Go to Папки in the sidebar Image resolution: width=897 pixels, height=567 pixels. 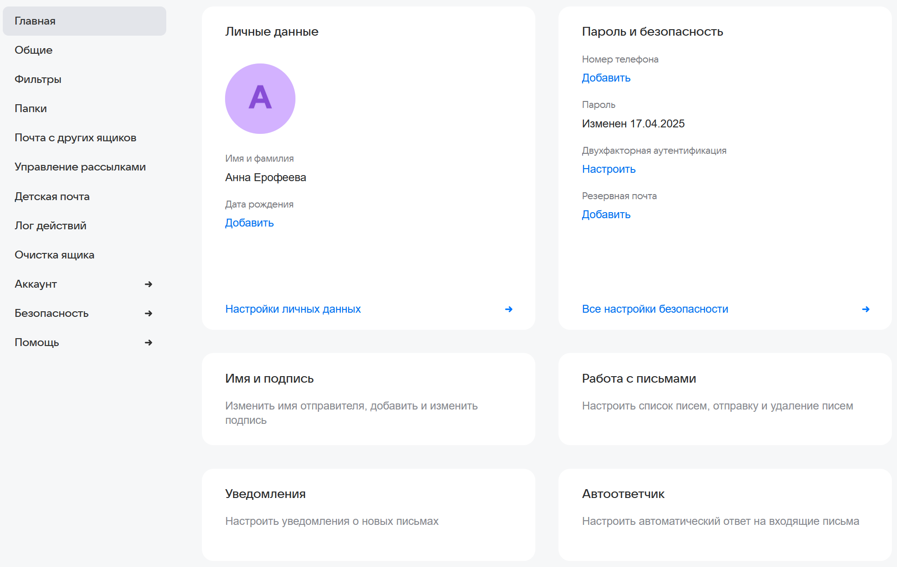click(31, 108)
